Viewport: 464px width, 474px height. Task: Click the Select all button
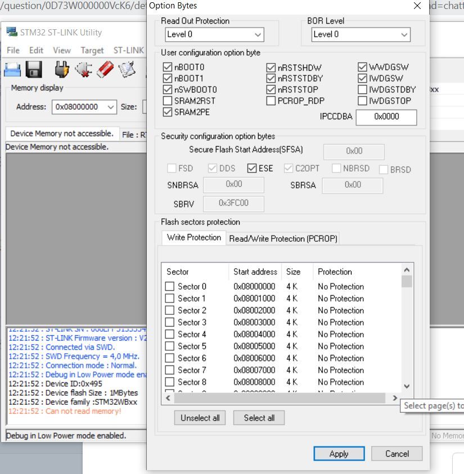(259, 418)
